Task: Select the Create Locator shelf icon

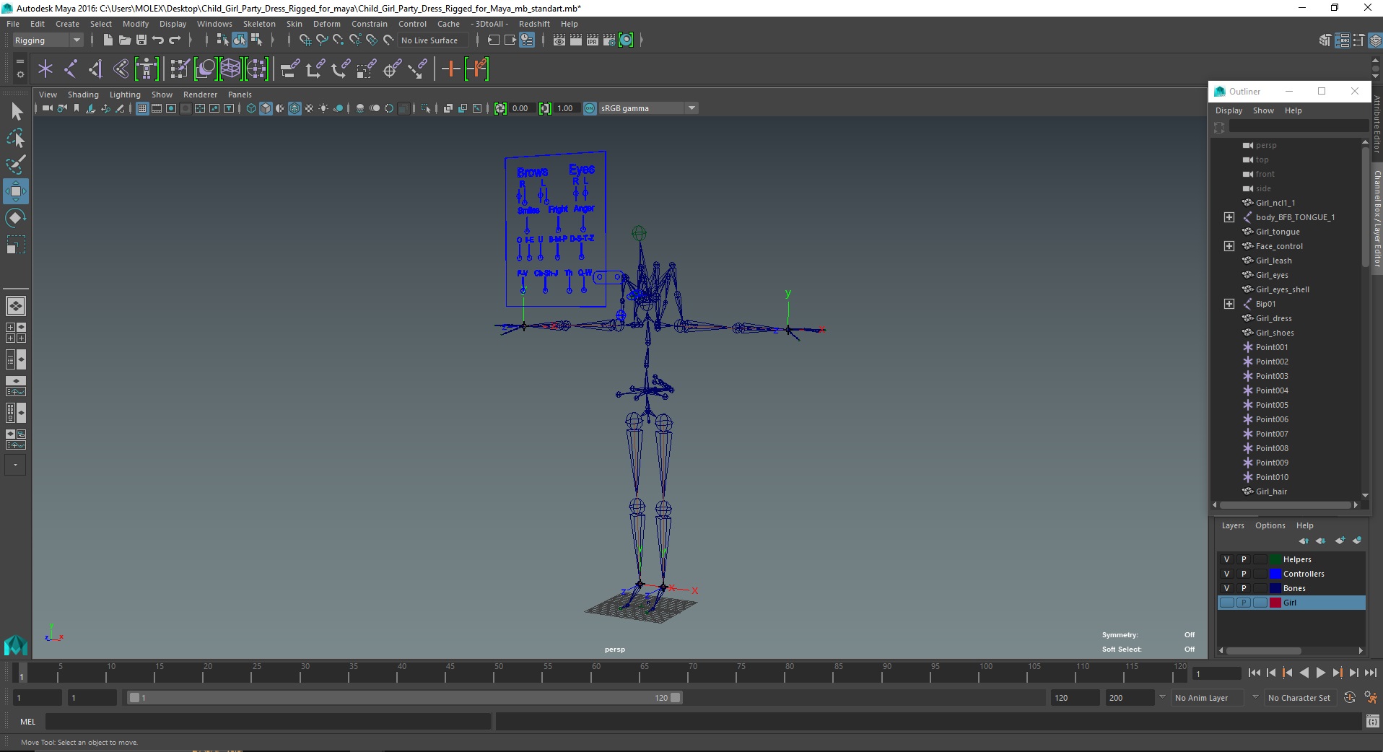Action: 45,69
